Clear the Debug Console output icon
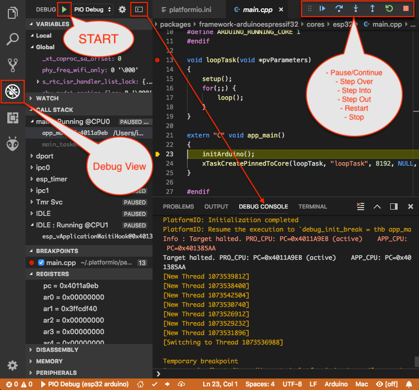 360,206
